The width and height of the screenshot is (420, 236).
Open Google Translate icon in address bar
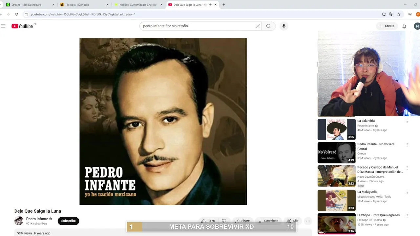(x=391, y=14)
